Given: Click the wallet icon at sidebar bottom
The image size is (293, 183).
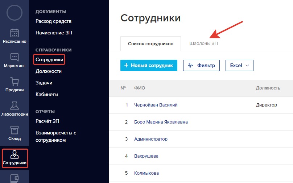Looking at the screenshot, I should 15,178.
